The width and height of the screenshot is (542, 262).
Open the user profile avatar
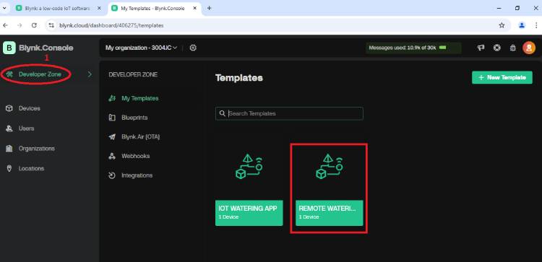529,48
